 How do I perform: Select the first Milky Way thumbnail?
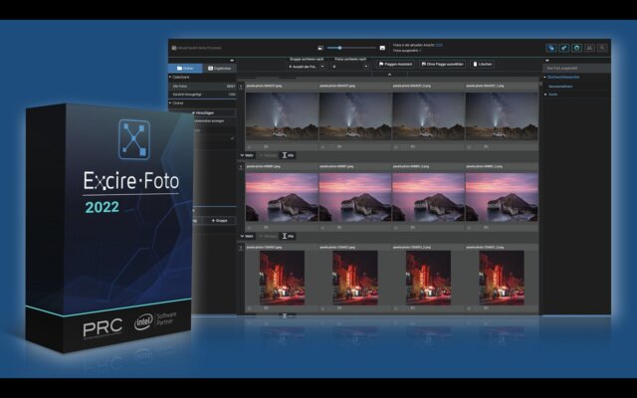pyautogui.click(x=282, y=116)
